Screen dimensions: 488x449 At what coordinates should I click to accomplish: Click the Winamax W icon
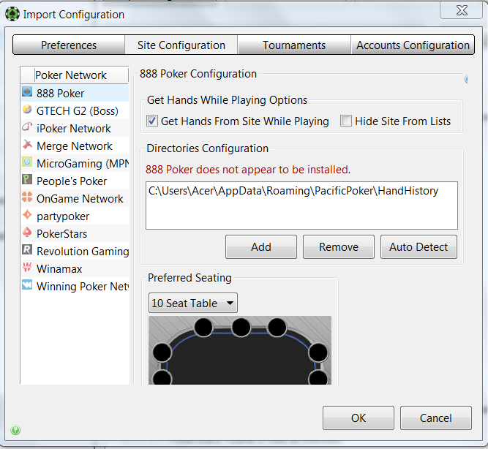click(x=27, y=268)
